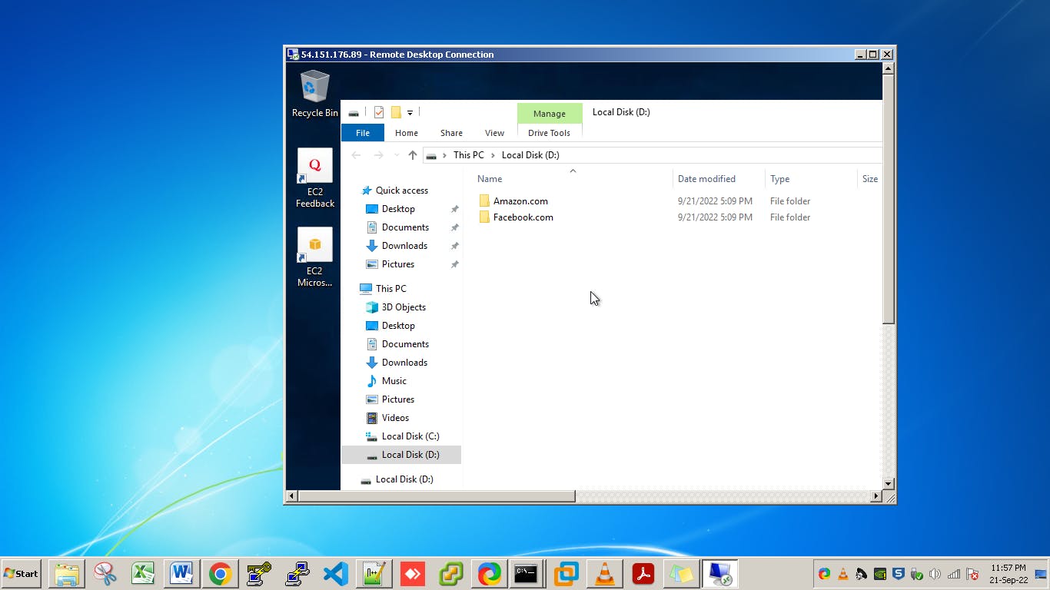Sort by the Size column header
The width and height of the screenshot is (1050, 590).
tap(869, 179)
